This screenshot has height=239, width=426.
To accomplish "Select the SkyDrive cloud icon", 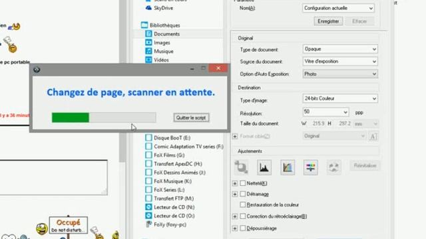I will click(x=148, y=8).
